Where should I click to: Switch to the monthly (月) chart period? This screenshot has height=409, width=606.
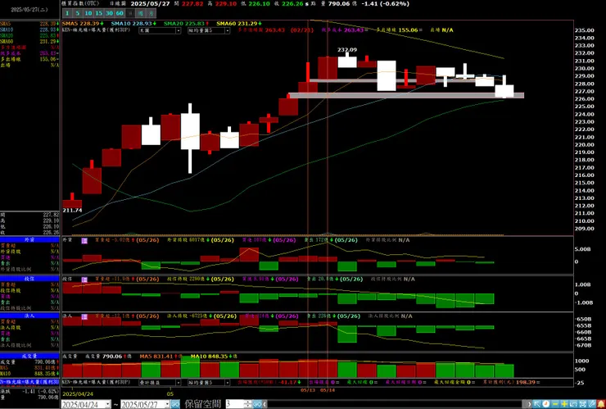(x=151, y=13)
